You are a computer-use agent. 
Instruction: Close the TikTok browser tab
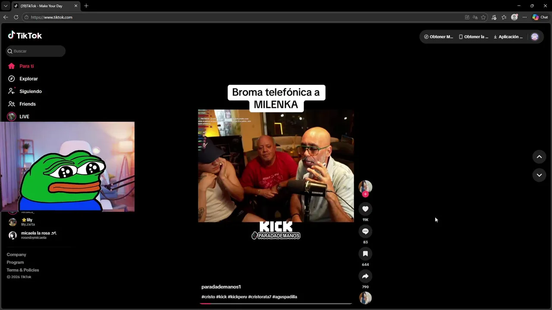(76, 6)
